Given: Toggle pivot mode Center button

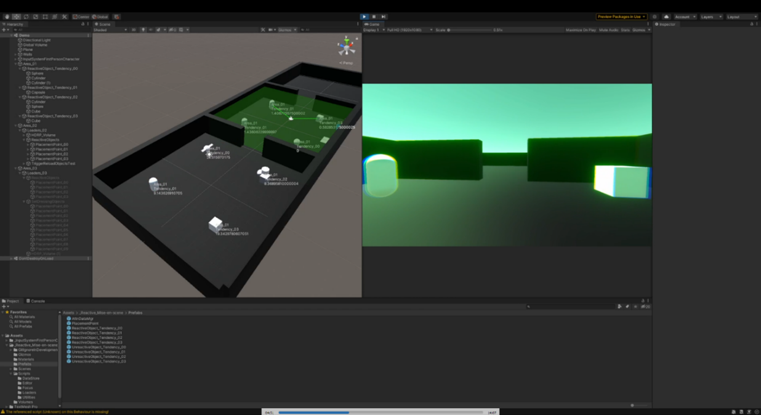Looking at the screenshot, I should [x=81, y=17].
